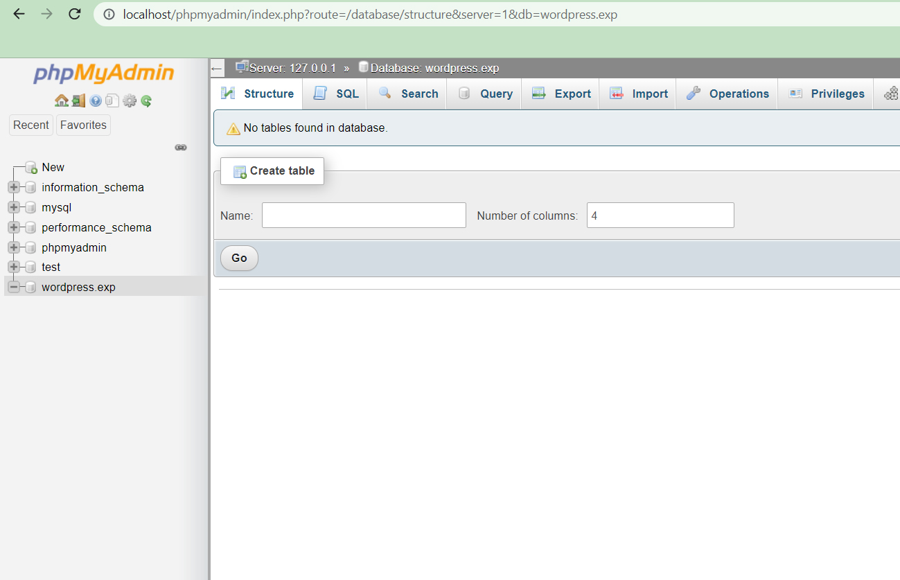The width and height of the screenshot is (900, 580).
Task: Focus the table Name input field
Action: (364, 216)
